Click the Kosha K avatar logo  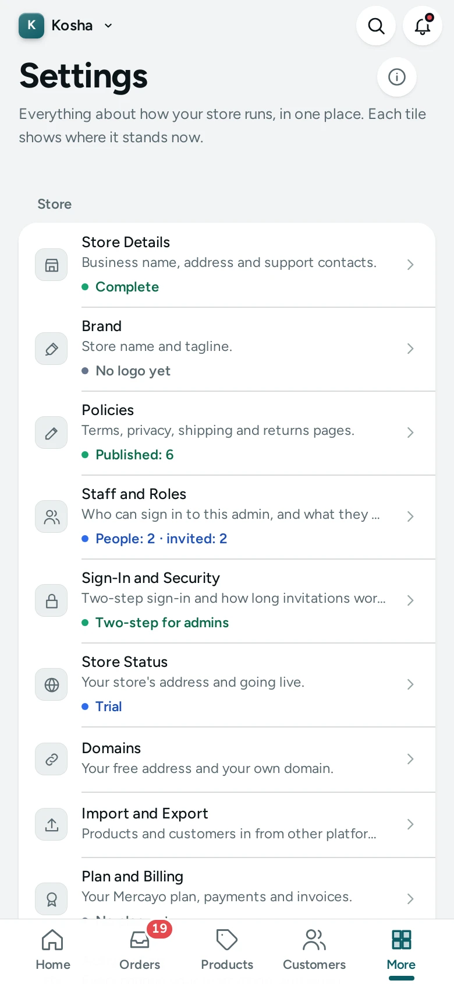pos(31,26)
